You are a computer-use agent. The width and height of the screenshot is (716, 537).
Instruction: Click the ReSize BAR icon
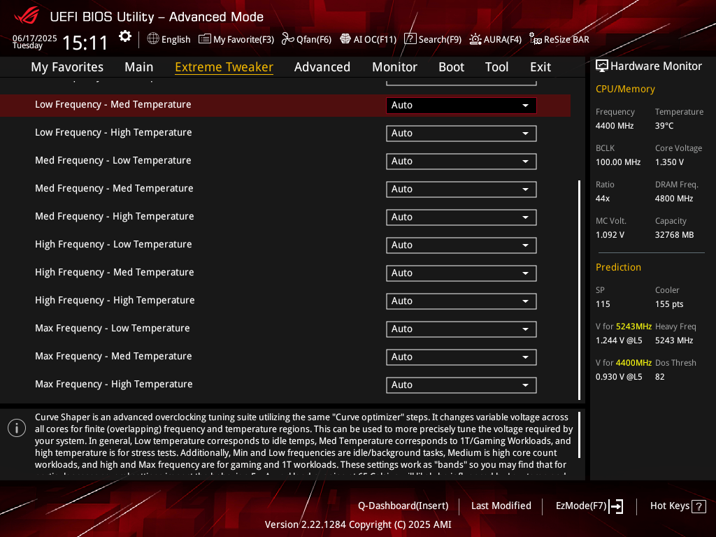(535, 39)
